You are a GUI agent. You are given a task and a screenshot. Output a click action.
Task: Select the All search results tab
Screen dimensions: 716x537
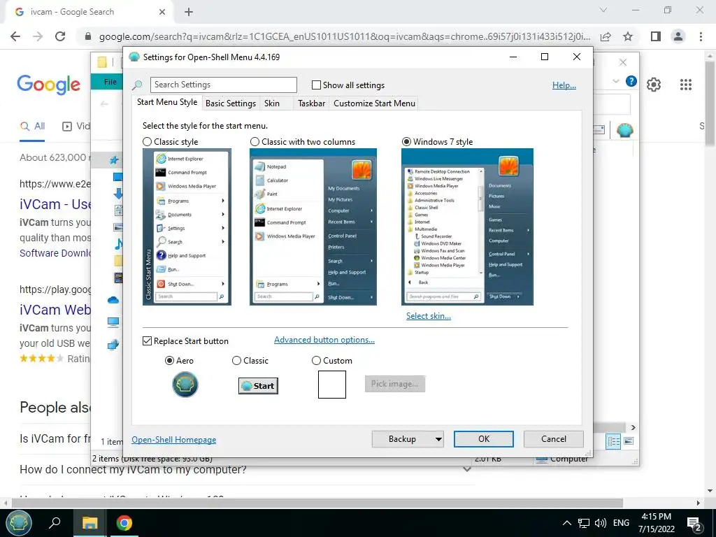tap(32, 127)
